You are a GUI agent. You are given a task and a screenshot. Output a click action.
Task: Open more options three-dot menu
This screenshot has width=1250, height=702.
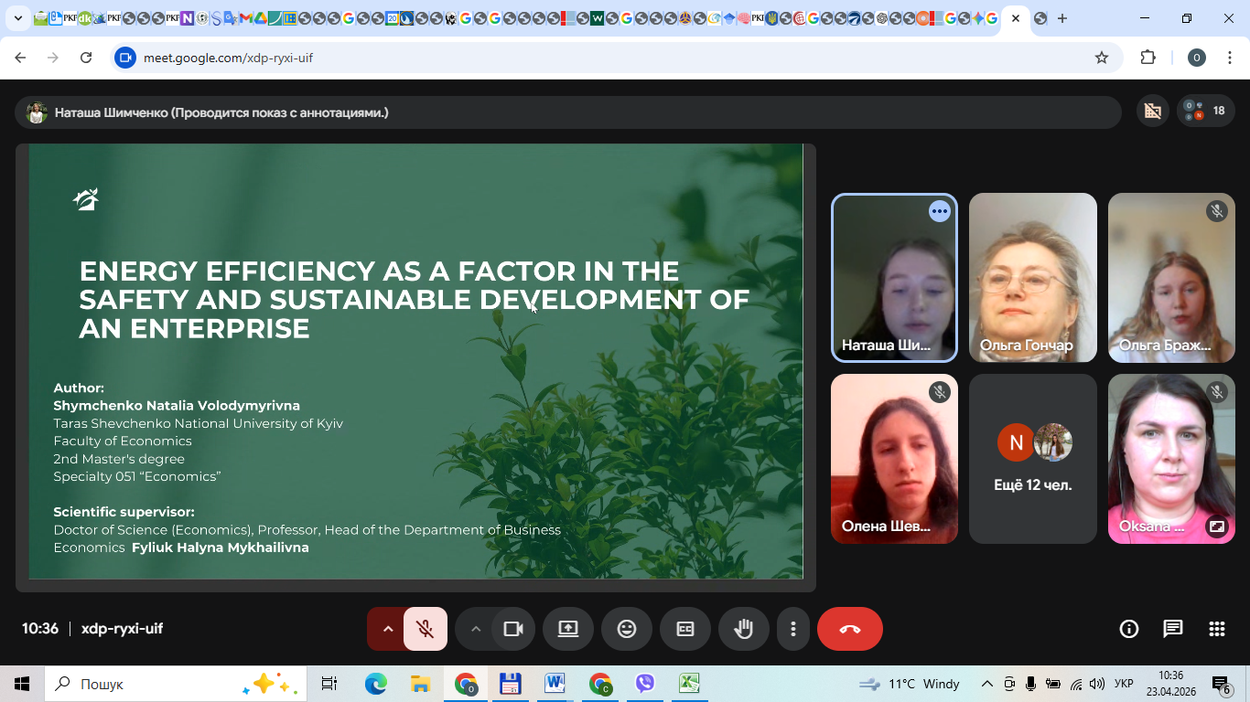click(792, 629)
